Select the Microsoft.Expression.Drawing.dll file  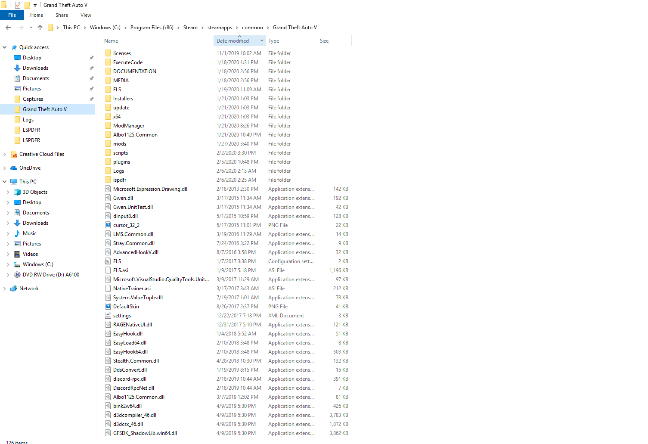pyautogui.click(x=226, y=189)
